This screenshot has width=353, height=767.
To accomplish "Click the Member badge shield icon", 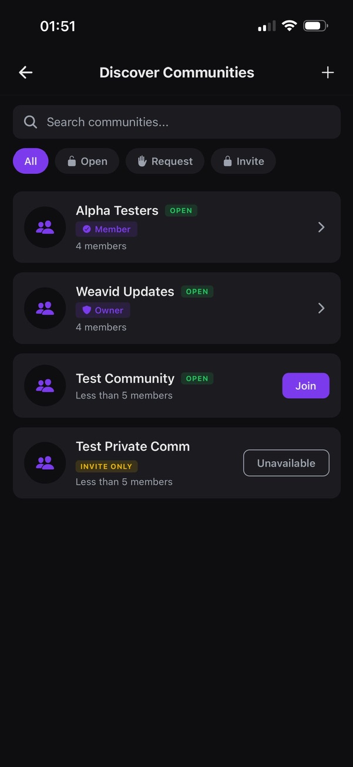I will (x=87, y=229).
